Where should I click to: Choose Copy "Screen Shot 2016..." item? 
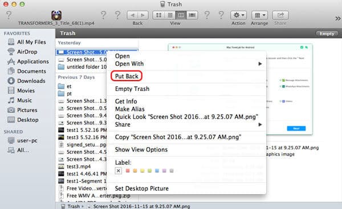(178, 137)
